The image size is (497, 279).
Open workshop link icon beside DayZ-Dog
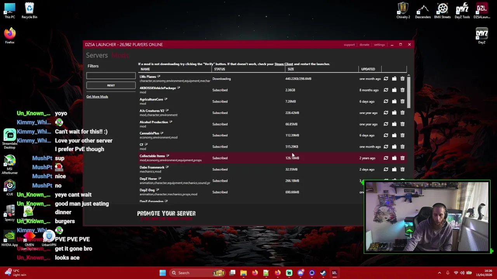157,190
